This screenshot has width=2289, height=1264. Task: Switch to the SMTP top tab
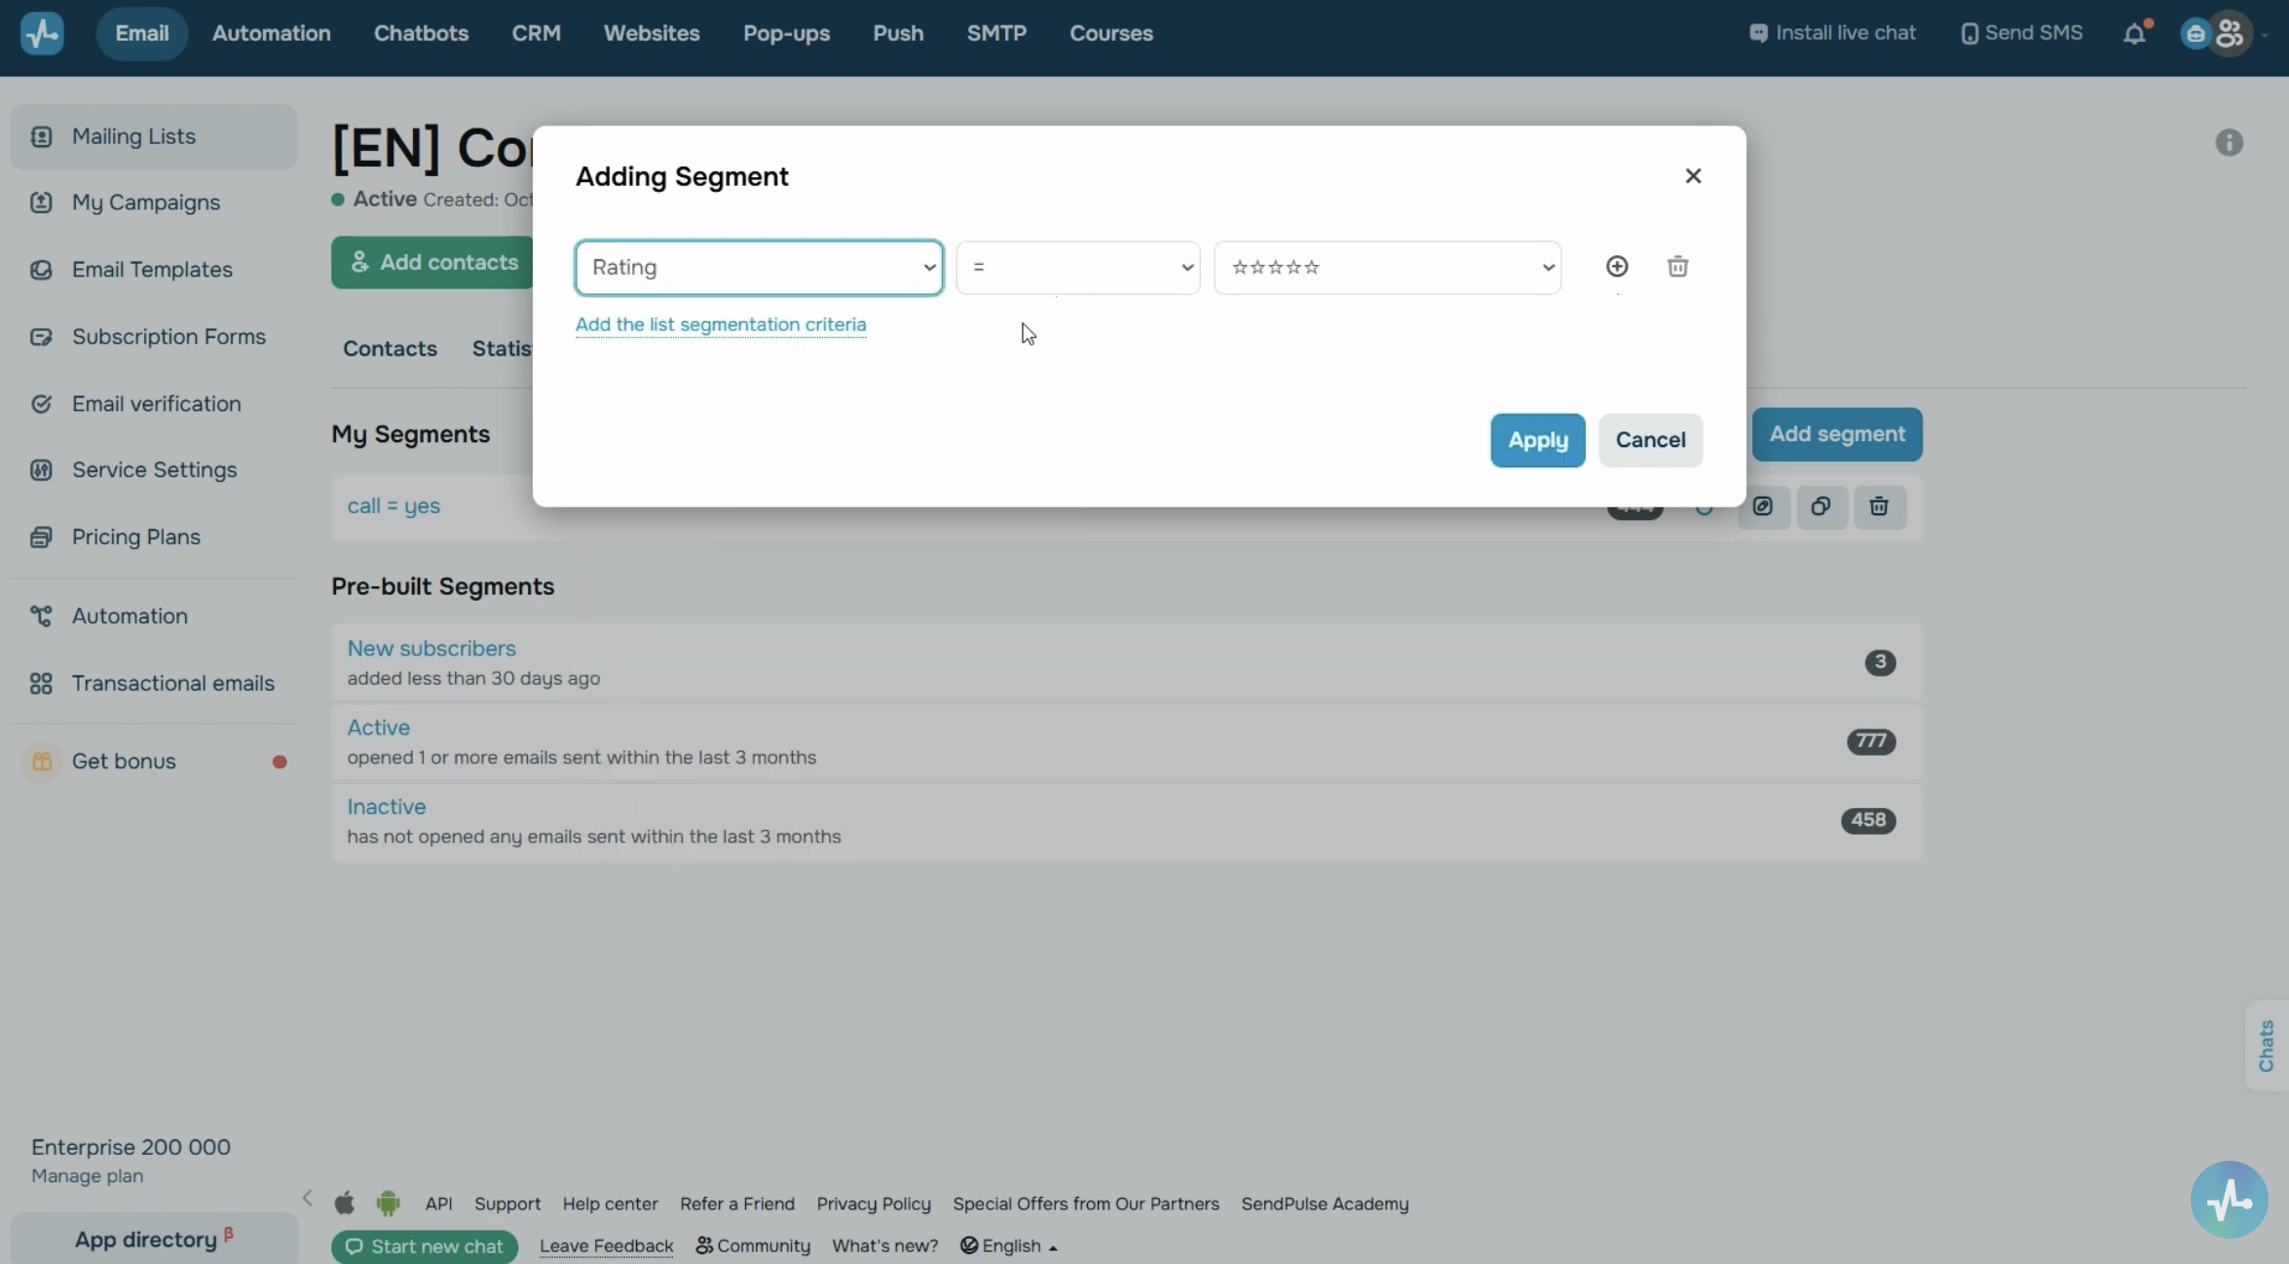[996, 33]
